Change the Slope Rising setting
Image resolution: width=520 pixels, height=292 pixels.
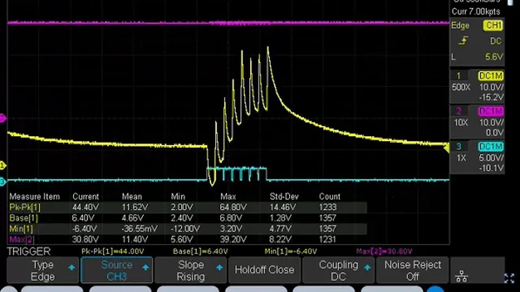point(191,271)
